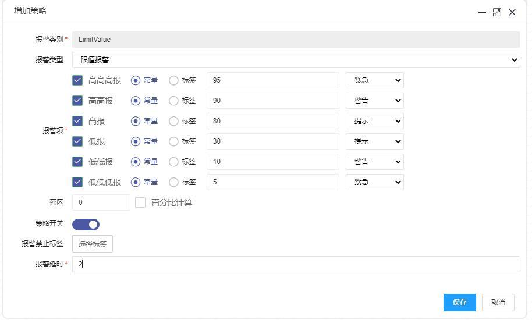Enable the 百分比计算 checkbox

click(x=140, y=202)
